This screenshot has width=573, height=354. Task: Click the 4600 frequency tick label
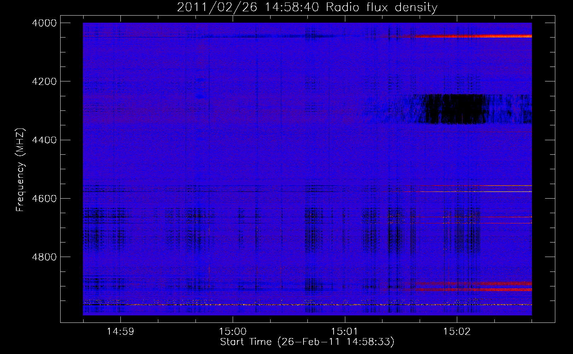point(44,199)
